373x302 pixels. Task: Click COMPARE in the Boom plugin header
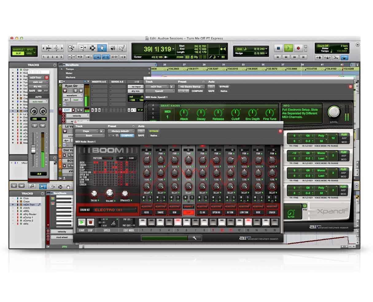127,135
